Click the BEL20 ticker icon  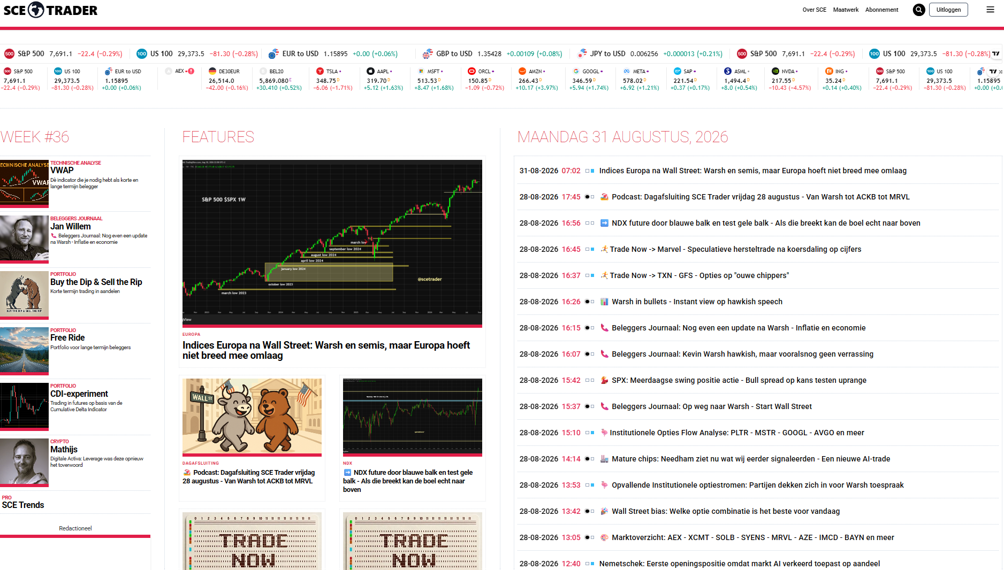pos(263,71)
